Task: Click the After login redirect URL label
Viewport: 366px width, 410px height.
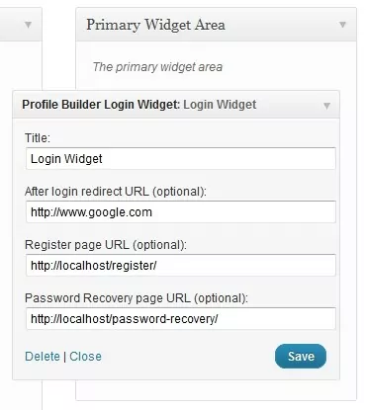Action: click(116, 192)
